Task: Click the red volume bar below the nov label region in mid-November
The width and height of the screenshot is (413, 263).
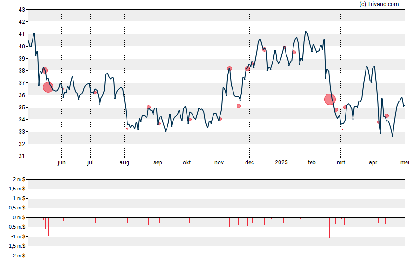Action: (229, 223)
